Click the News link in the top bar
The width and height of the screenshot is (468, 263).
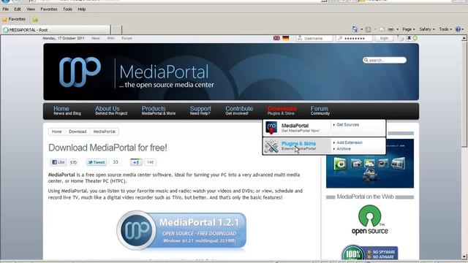pyautogui.click(x=96, y=38)
